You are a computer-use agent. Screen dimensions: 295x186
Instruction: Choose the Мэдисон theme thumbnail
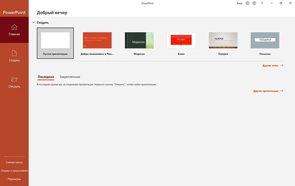[139, 40]
